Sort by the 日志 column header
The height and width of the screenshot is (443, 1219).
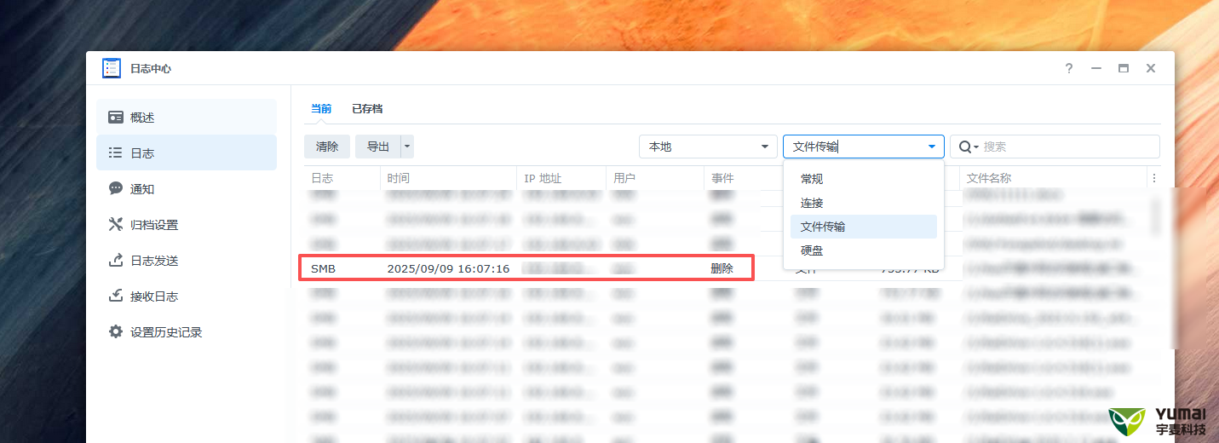click(342, 178)
